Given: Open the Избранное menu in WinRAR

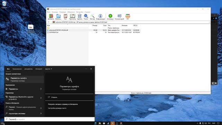Looking at the screenshot, I should [71, 12].
